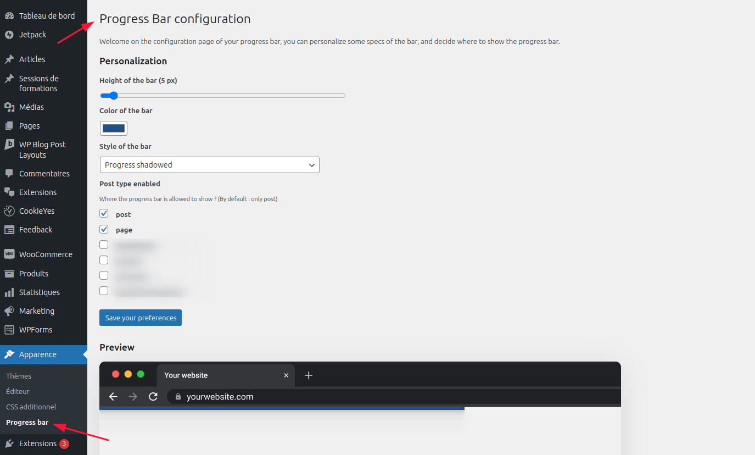Click the preview browser back arrow
This screenshot has height=455, width=755.
pos(113,397)
